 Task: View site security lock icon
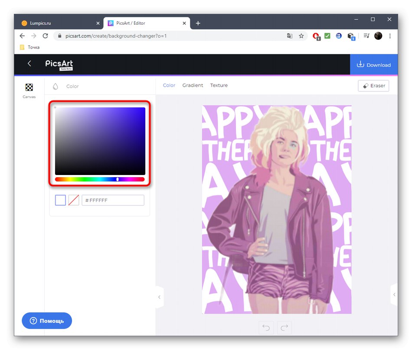[60, 36]
